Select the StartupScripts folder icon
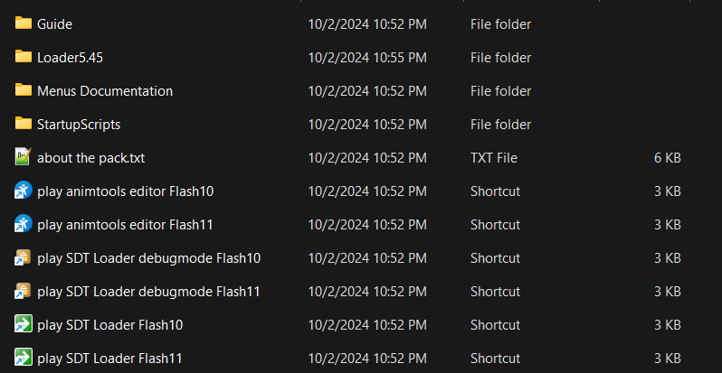The width and height of the screenshot is (722, 373). coord(24,124)
